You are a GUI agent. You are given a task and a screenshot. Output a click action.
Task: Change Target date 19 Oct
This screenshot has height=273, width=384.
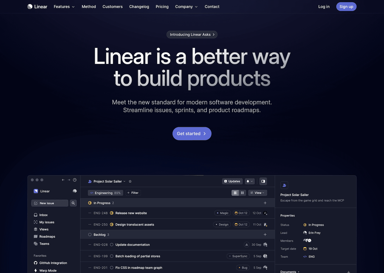click(x=310, y=249)
